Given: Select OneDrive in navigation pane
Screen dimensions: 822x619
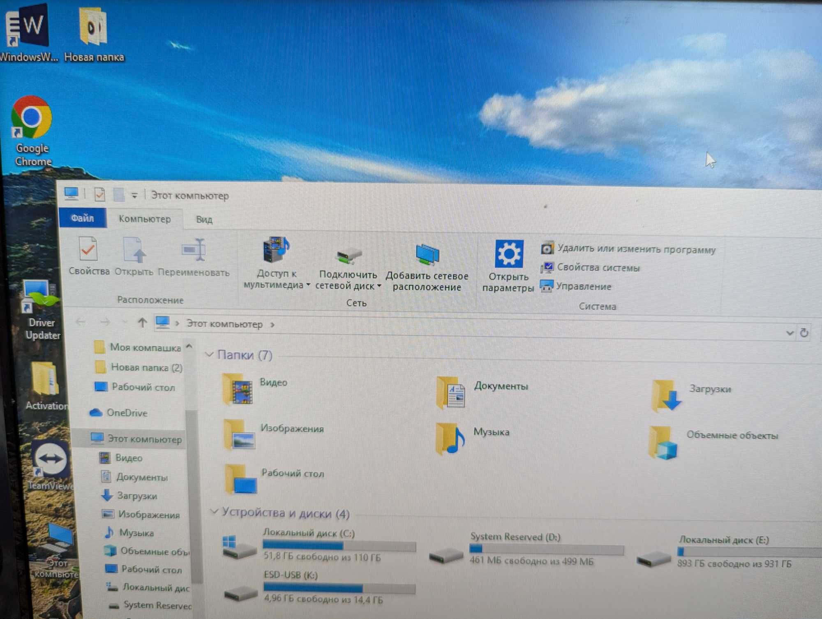Looking at the screenshot, I should [118, 412].
